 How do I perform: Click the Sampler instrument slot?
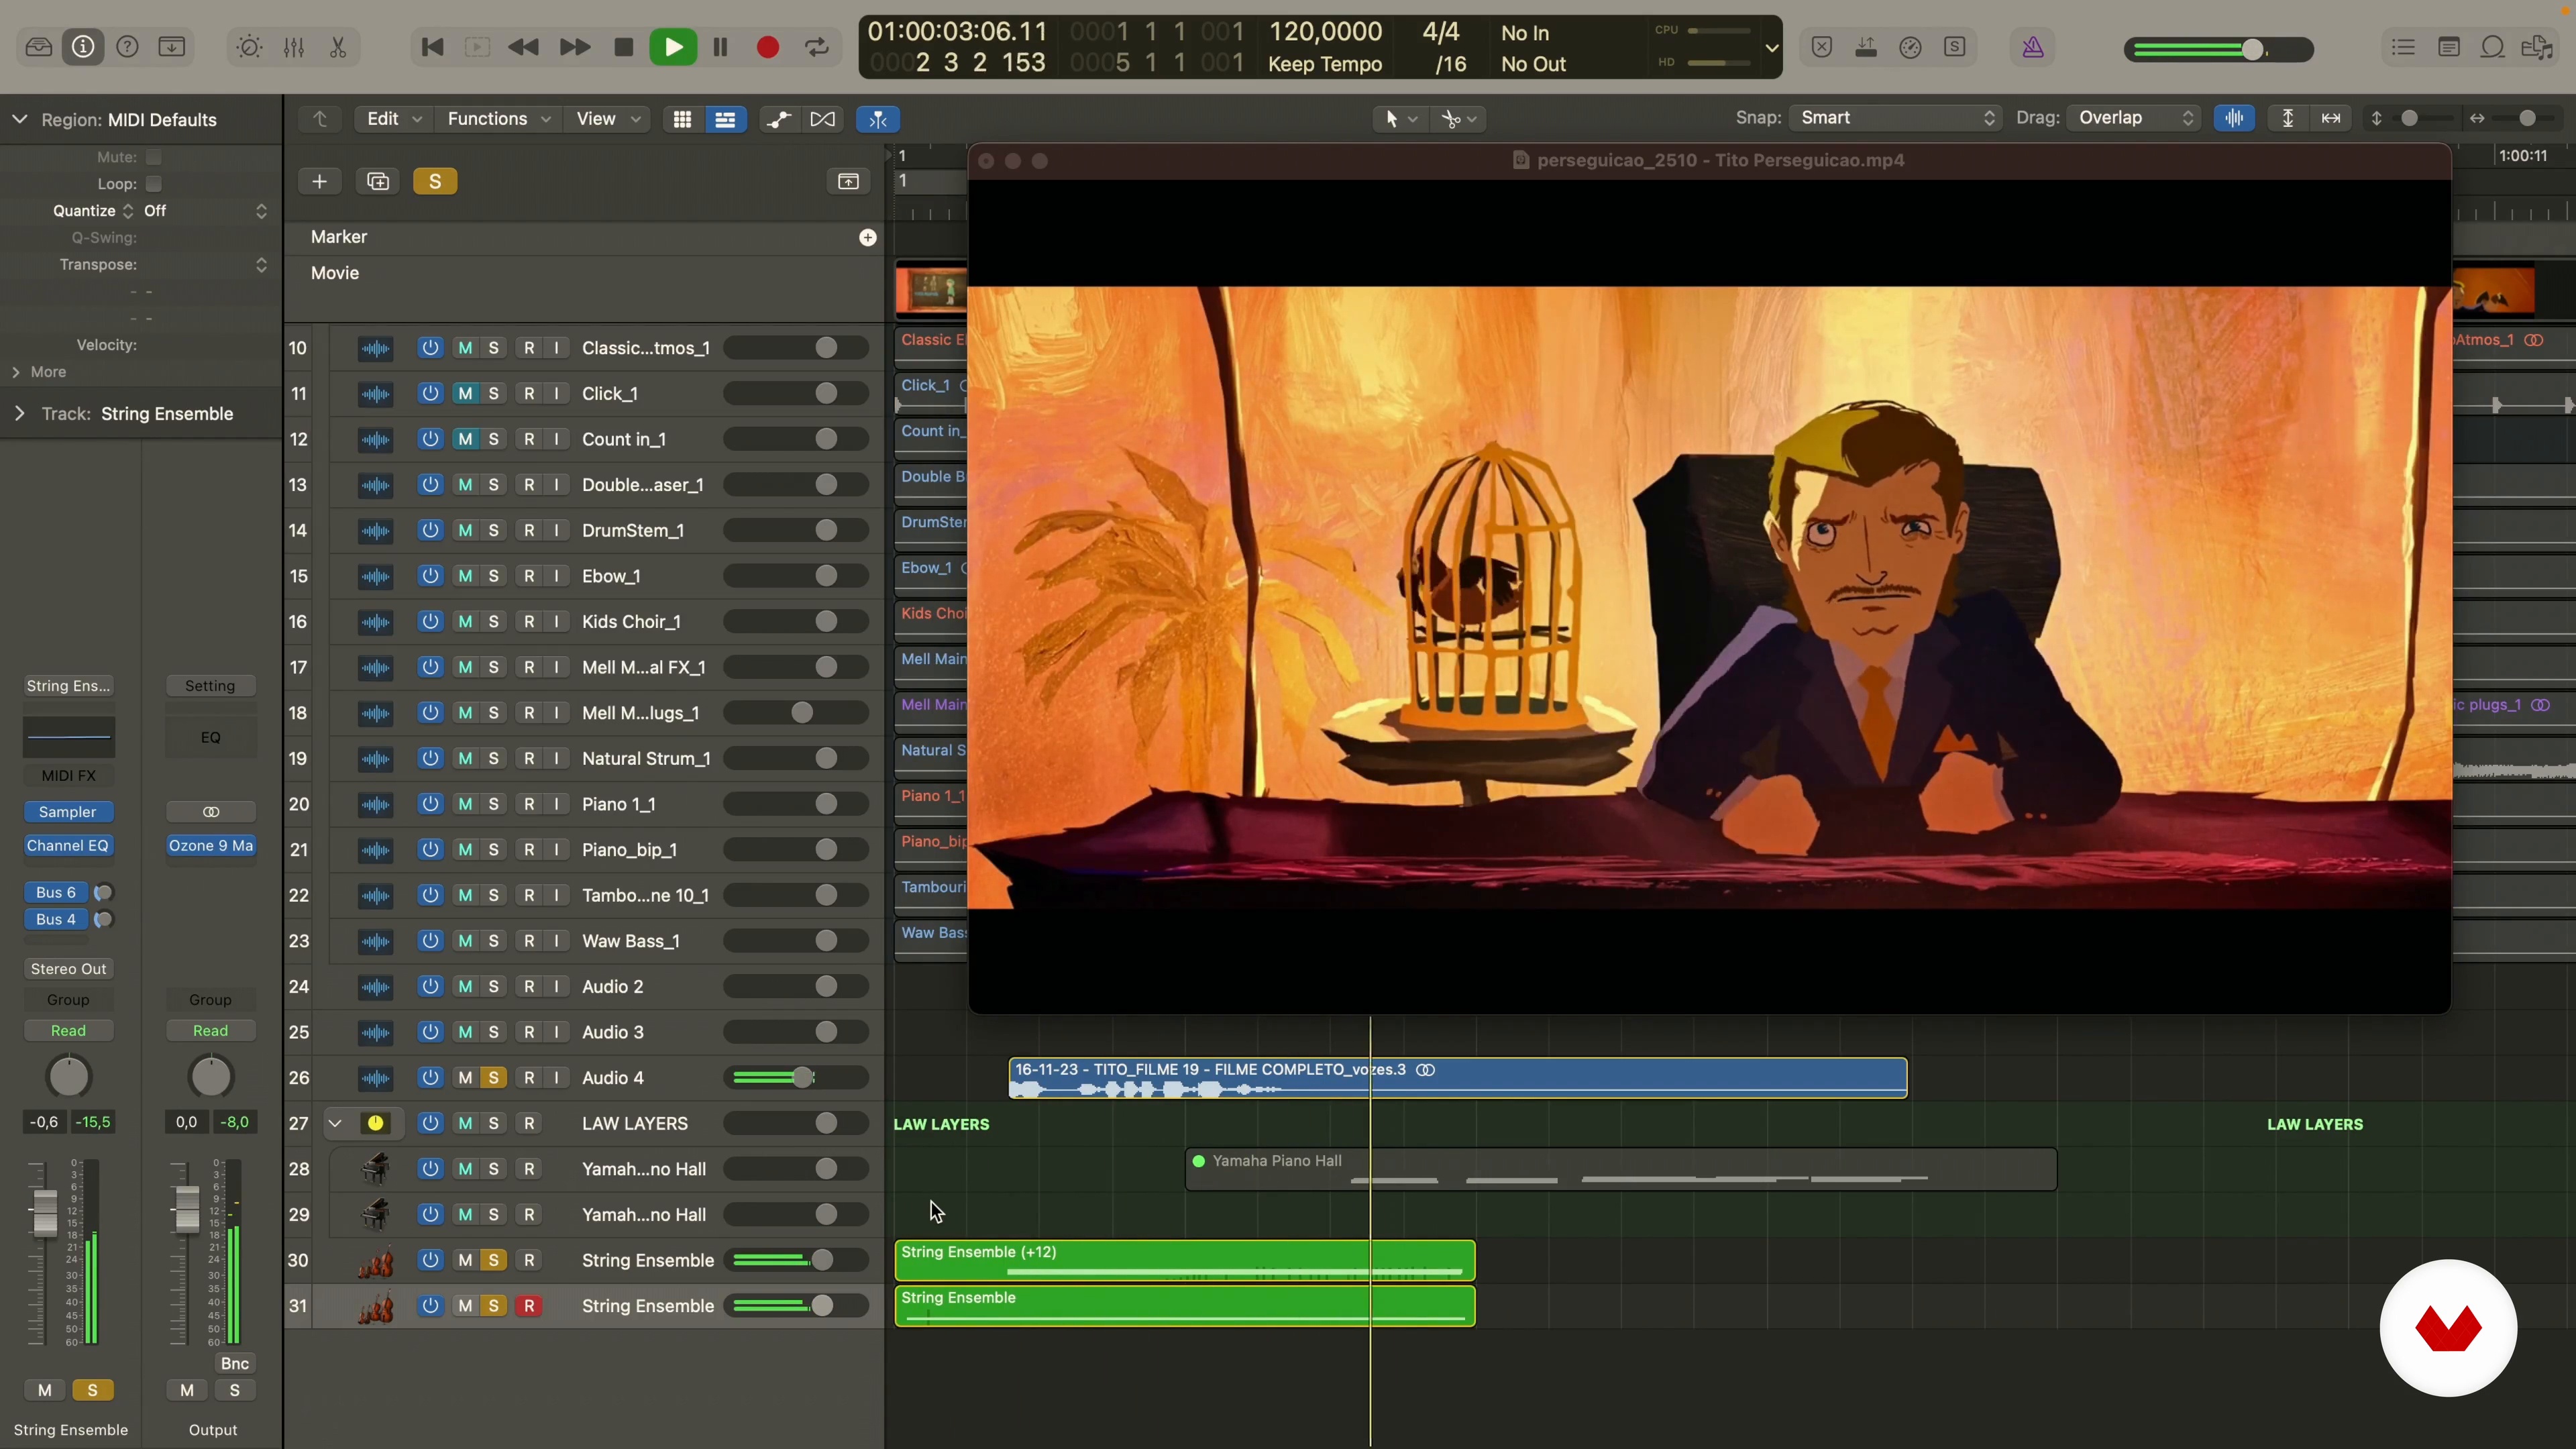[x=68, y=812]
